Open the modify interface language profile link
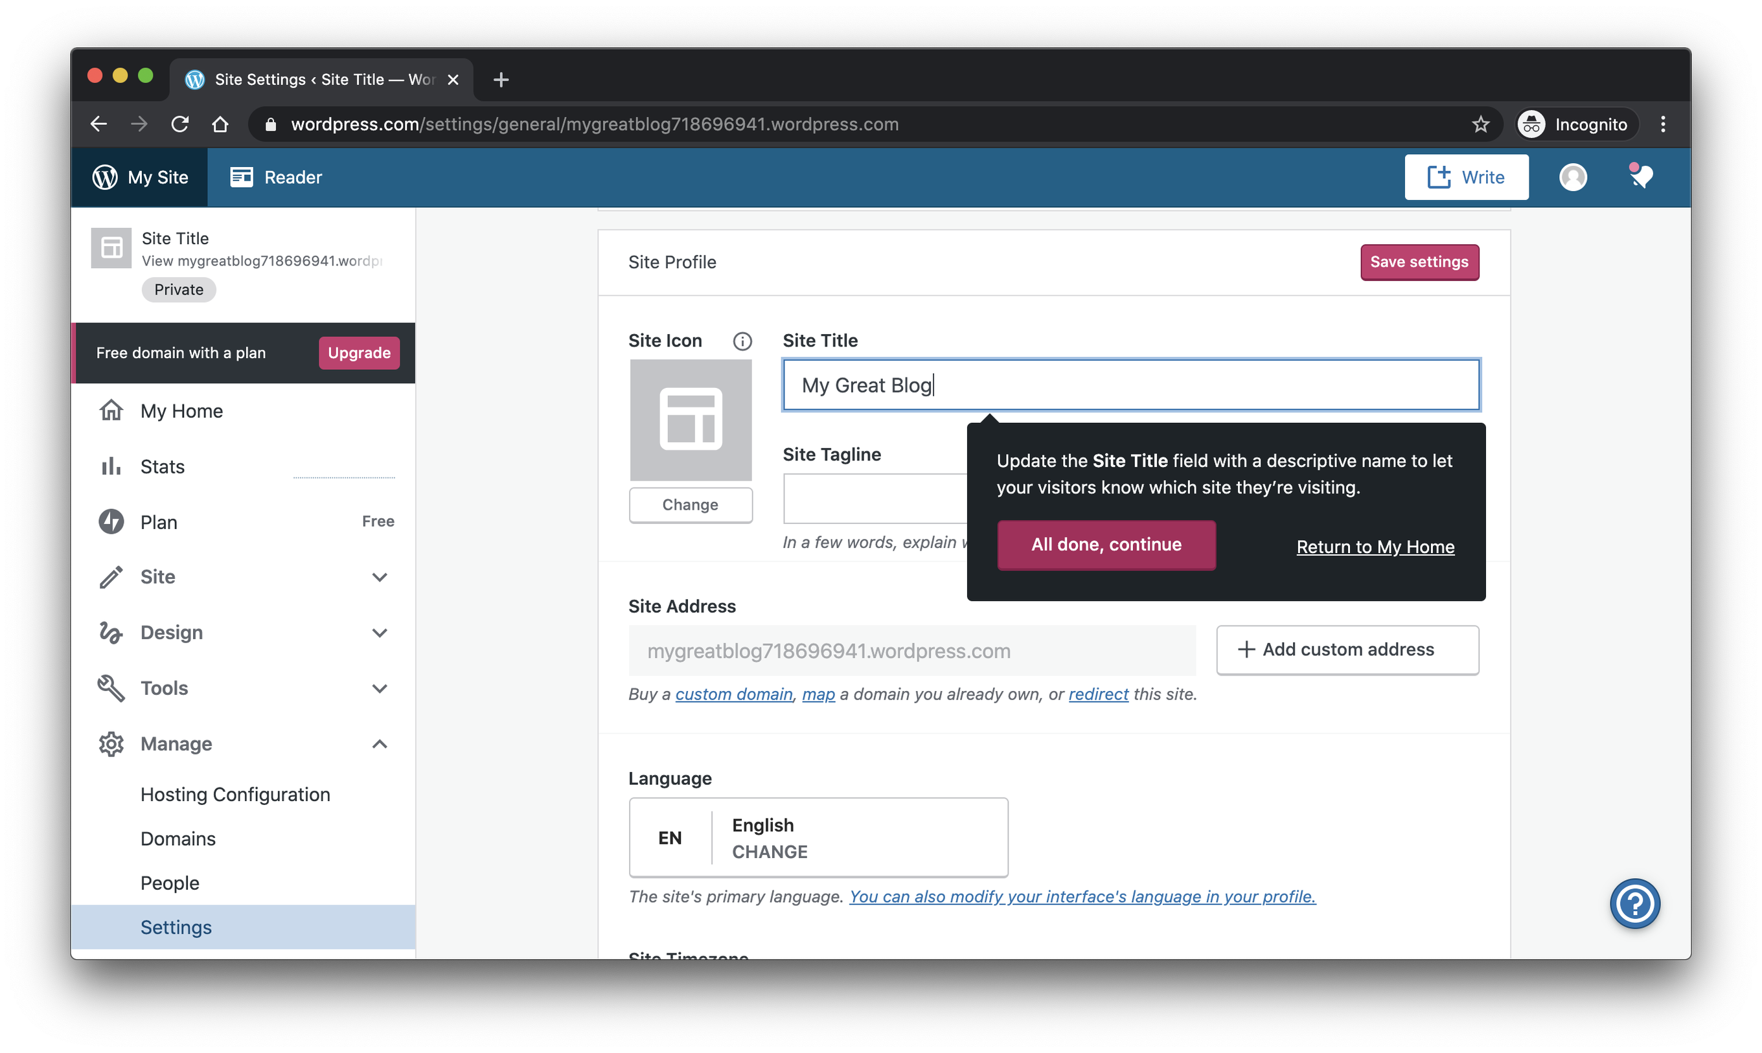The image size is (1762, 1053). [x=1082, y=896]
